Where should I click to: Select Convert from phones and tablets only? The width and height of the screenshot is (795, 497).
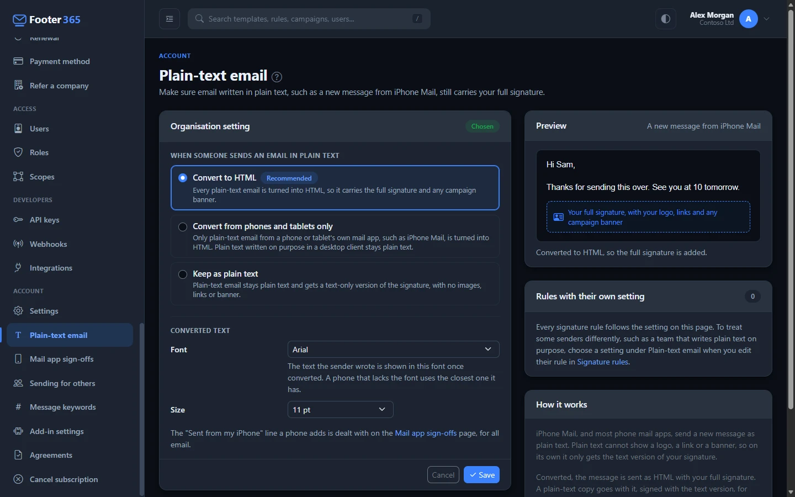pyautogui.click(x=183, y=226)
